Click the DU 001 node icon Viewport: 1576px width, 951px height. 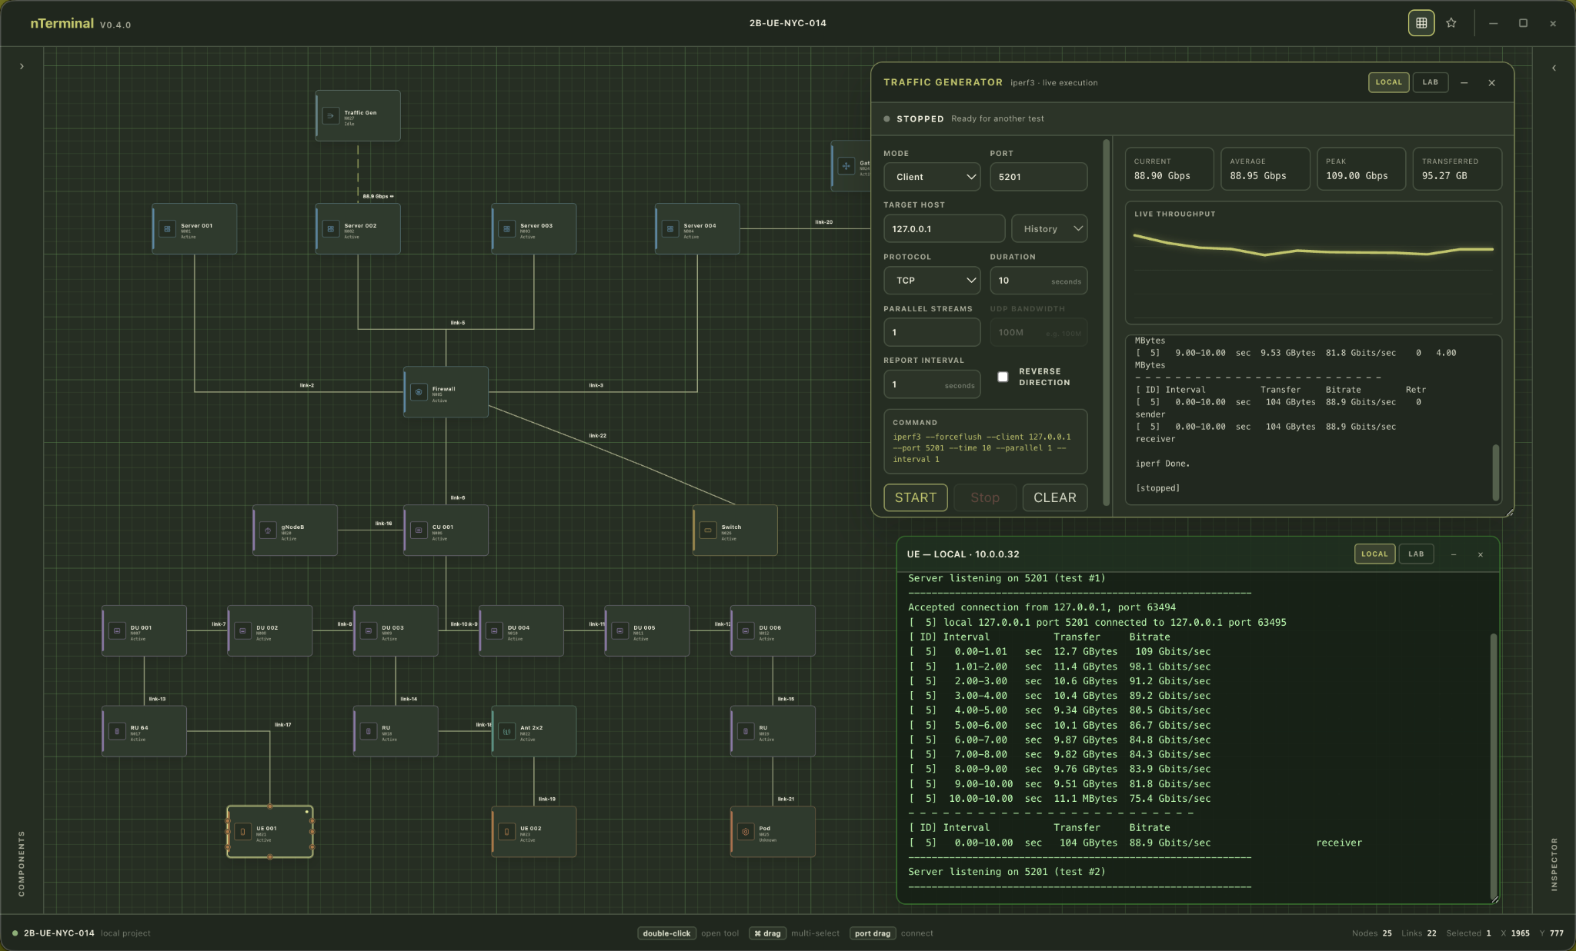click(x=117, y=631)
